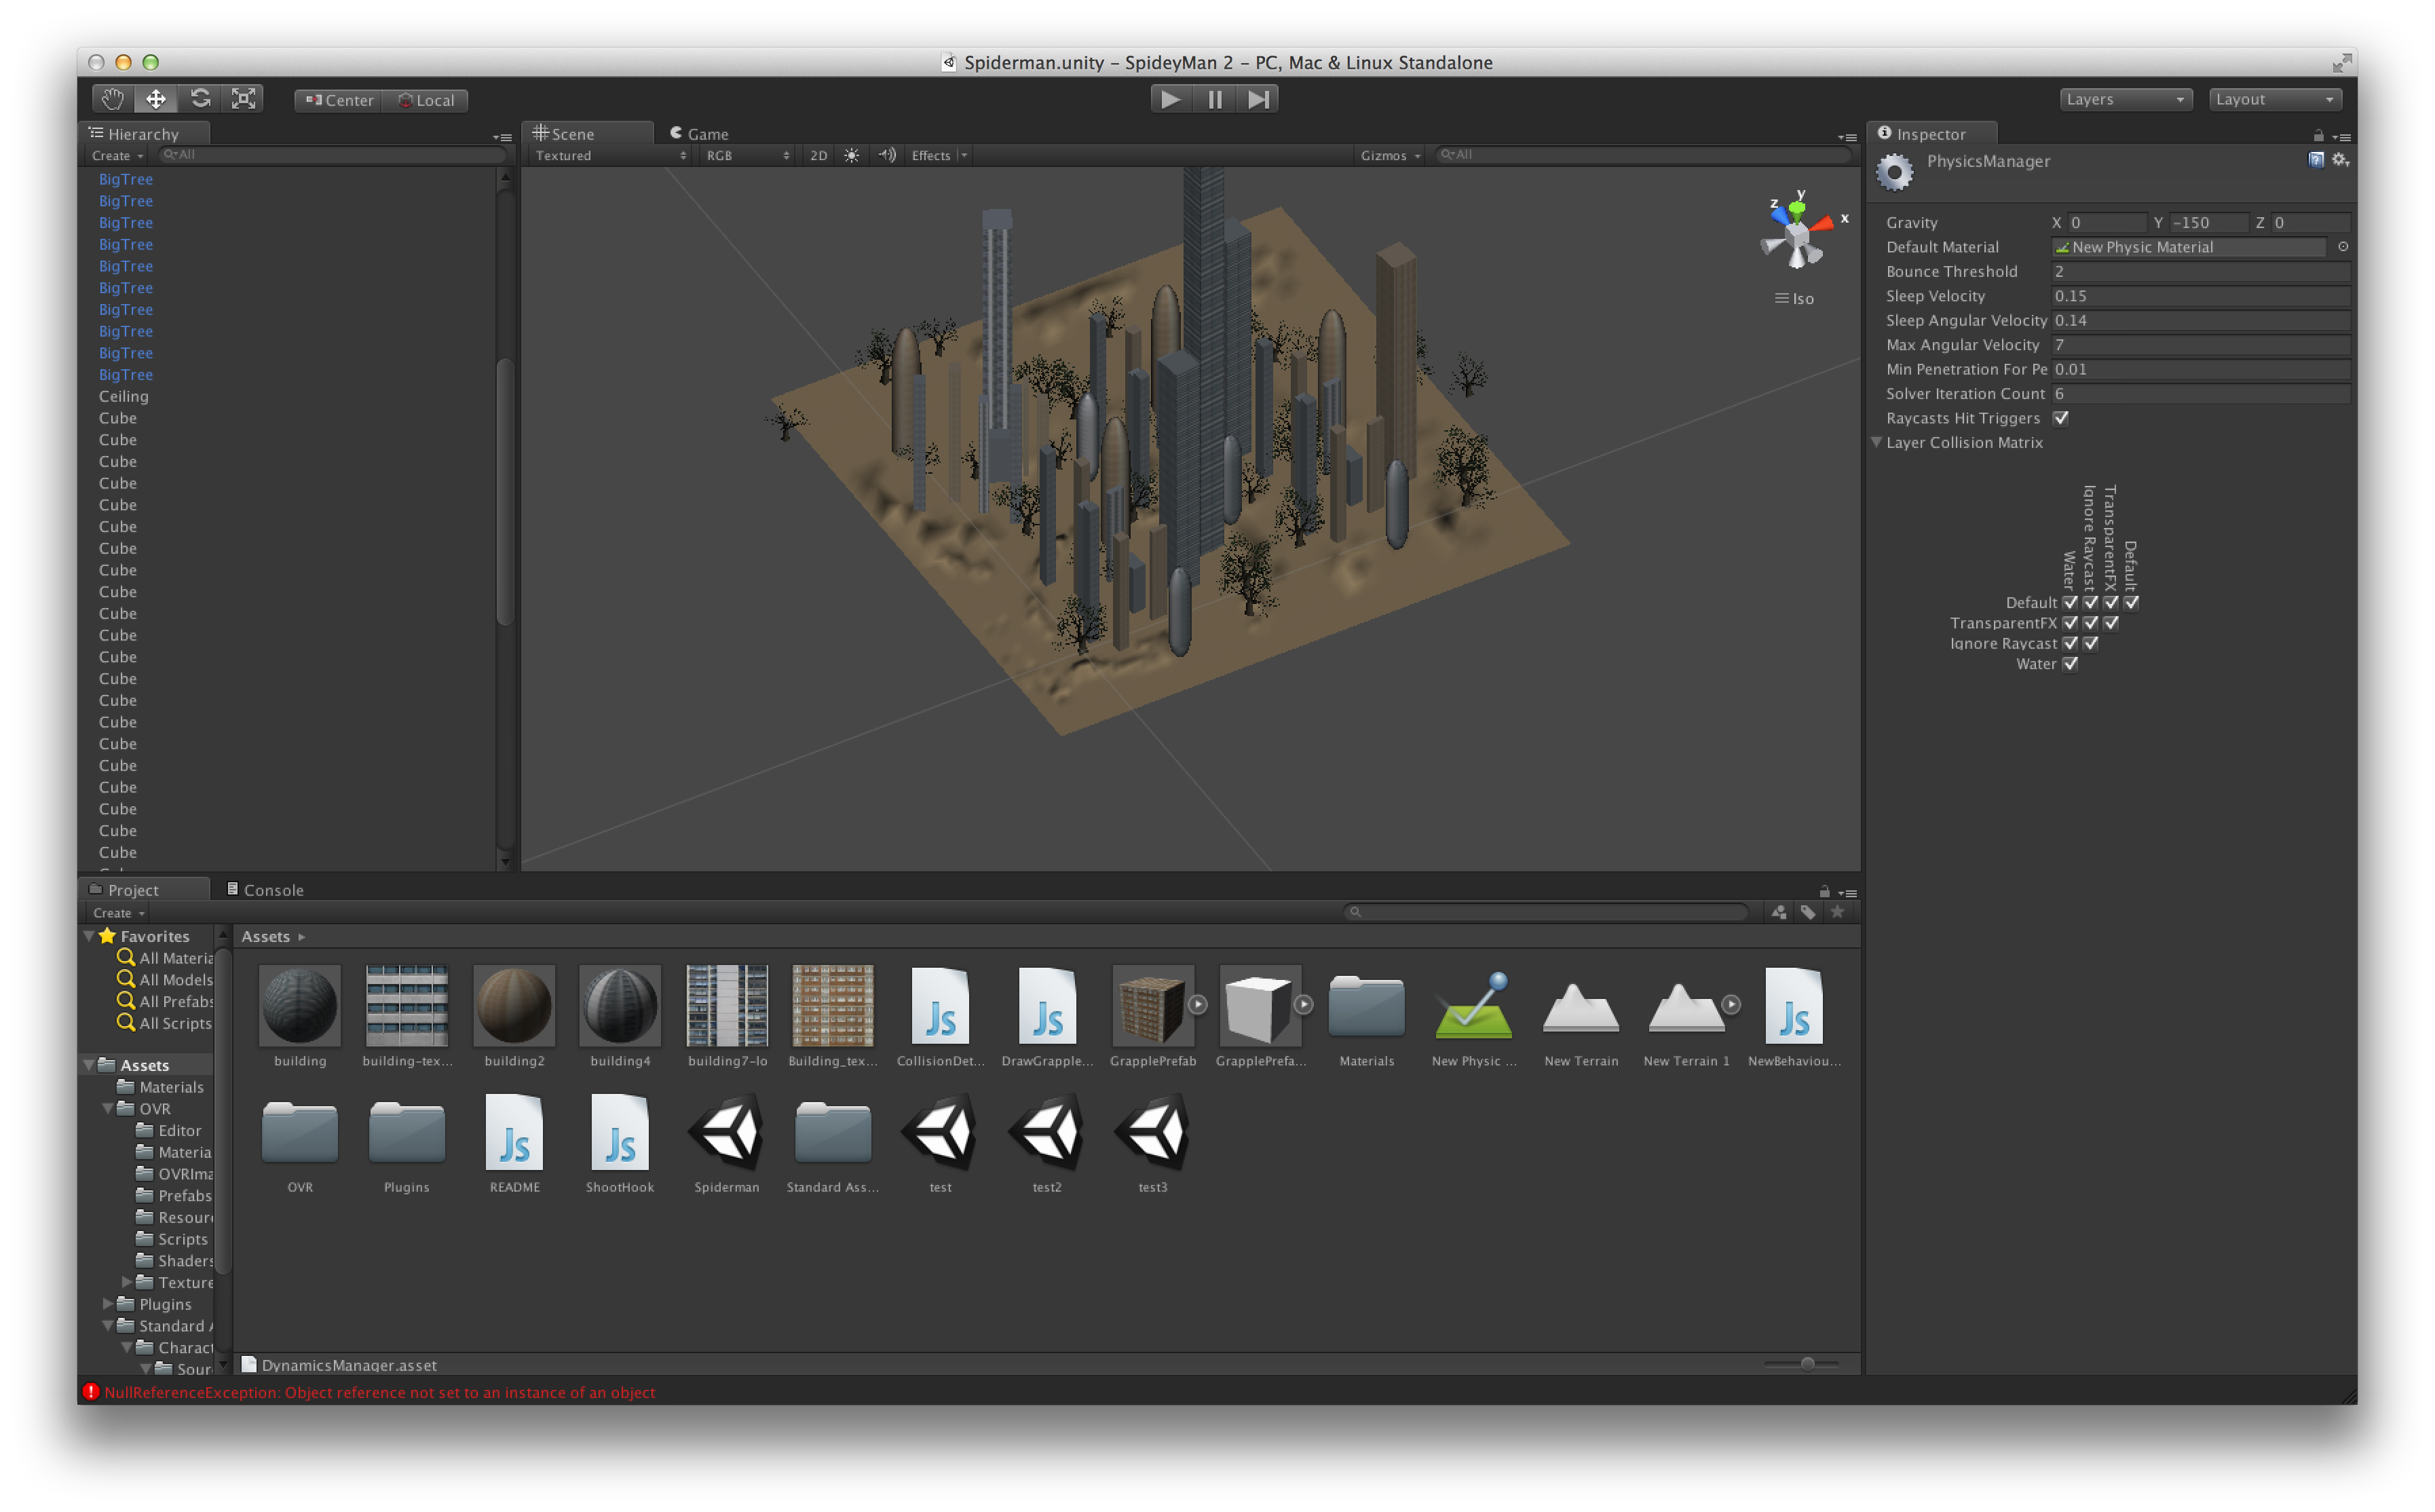Select the Hand tool in toolbar
Viewport: 2435px width, 1512px height.
click(x=112, y=99)
